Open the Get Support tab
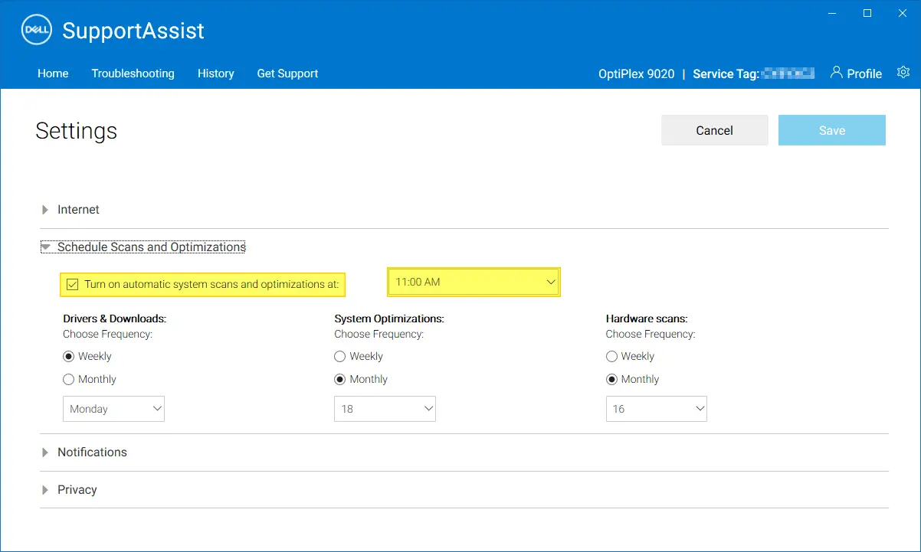 point(287,73)
